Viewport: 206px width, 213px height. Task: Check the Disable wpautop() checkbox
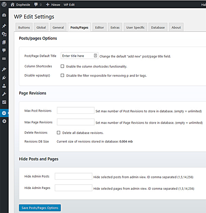point(62,75)
